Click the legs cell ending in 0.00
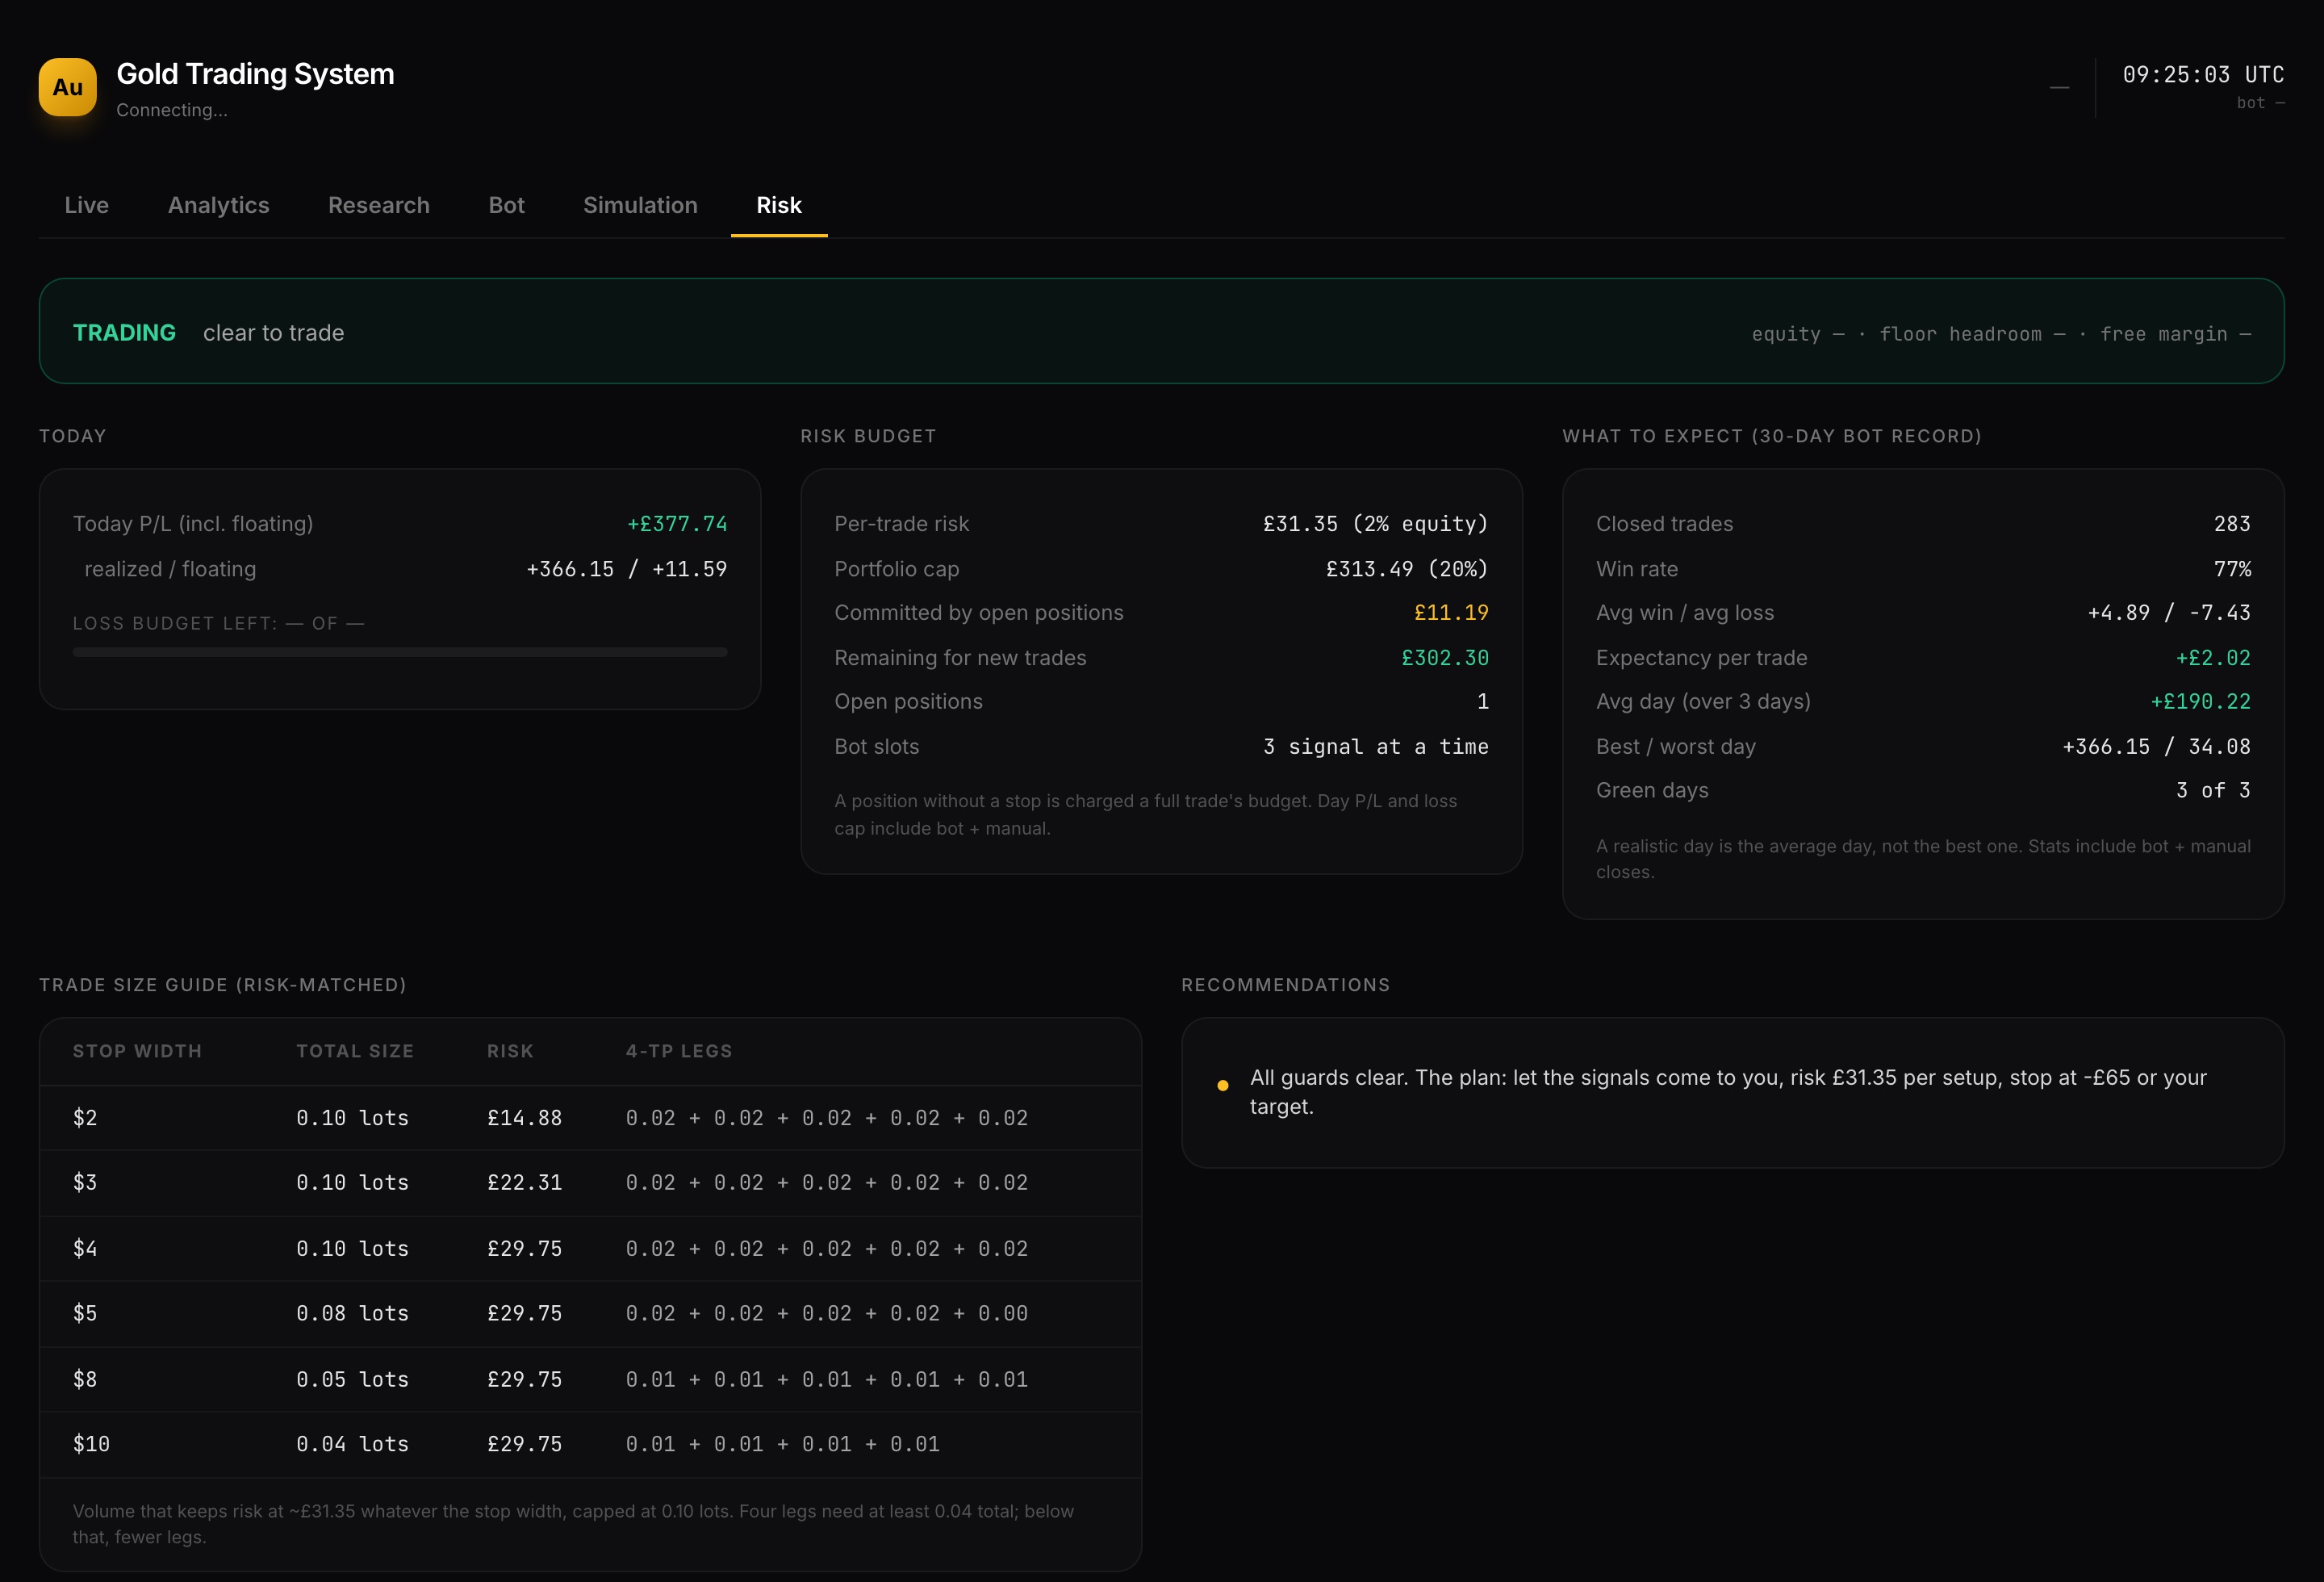The width and height of the screenshot is (2324, 1582). pos(827,1314)
